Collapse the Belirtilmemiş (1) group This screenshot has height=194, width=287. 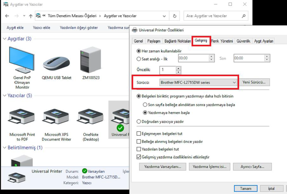pos(4,147)
